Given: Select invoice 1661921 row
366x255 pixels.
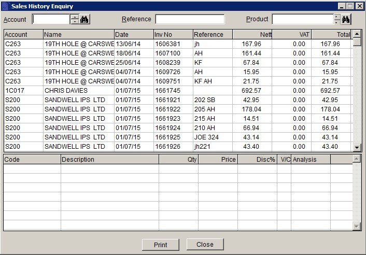Looking at the screenshot, I should [177, 100].
